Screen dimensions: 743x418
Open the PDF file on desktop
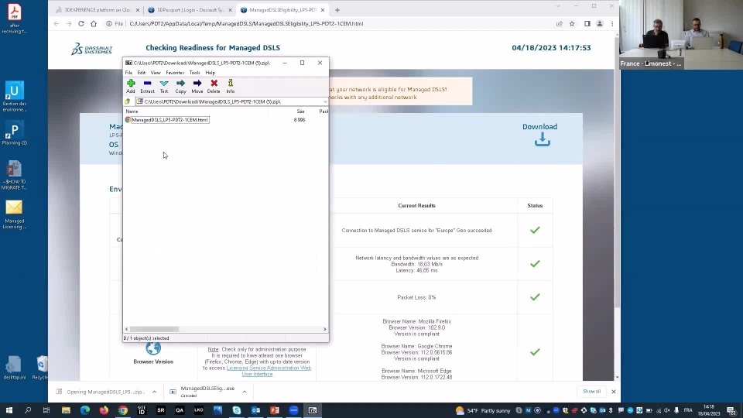[x=14, y=18]
